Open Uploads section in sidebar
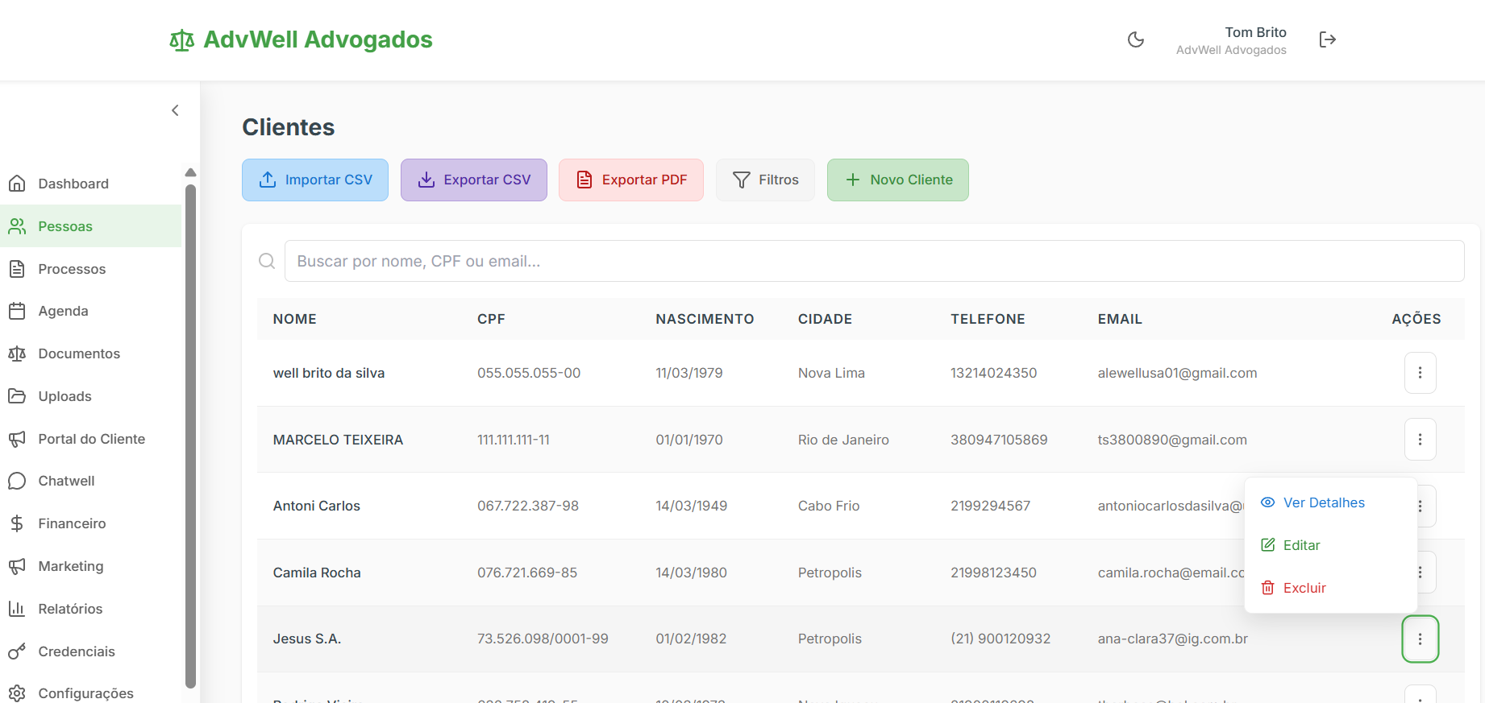The height and width of the screenshot is (703, 1485). (x=91, y=396)
